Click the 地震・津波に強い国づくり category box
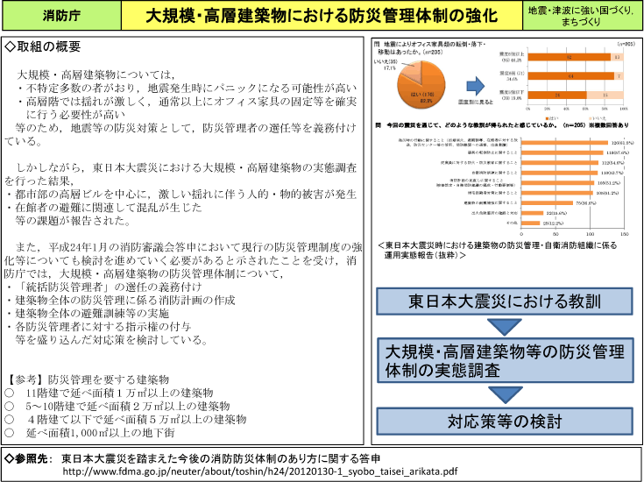Screen dimensions: 644x482 click(x=583, y=16)
